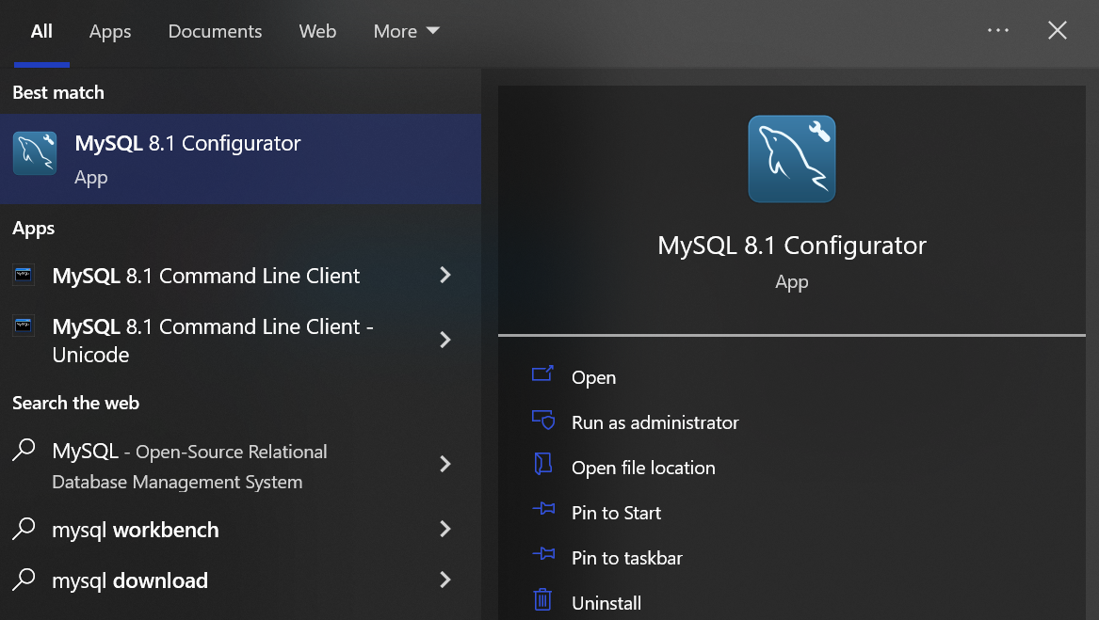Click the Run as administrator shield icon

pyautogui.click(x=542, y=421)
